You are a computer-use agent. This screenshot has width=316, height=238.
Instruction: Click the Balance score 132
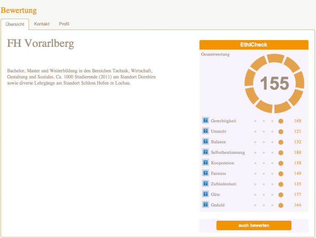tap(297, 142)
